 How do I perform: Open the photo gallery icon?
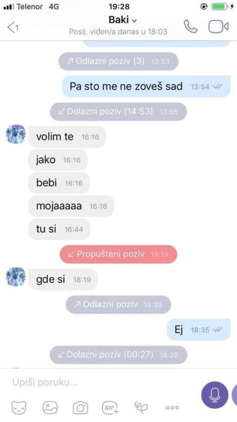(x=50, y=407)
